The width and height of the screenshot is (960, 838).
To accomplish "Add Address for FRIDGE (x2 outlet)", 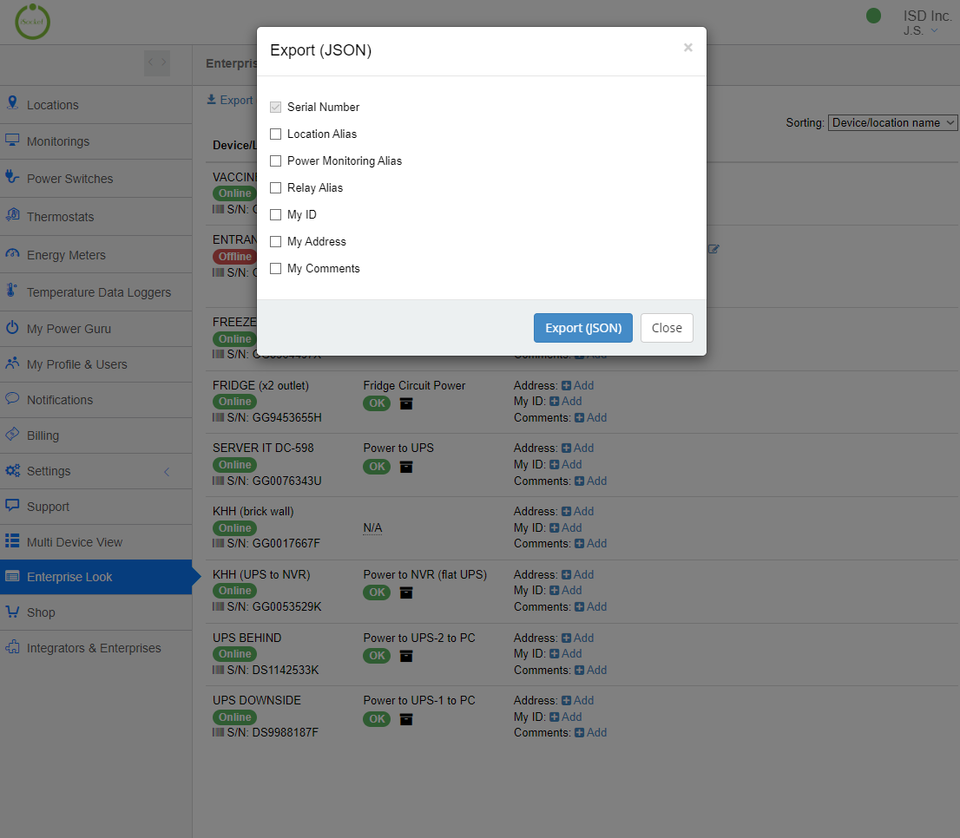I will click(578, 385).
